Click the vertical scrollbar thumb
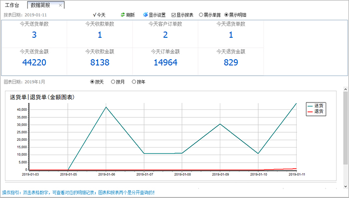Viewport: 349px width, 198px height. pyautogui.click(x=346, y=128)
